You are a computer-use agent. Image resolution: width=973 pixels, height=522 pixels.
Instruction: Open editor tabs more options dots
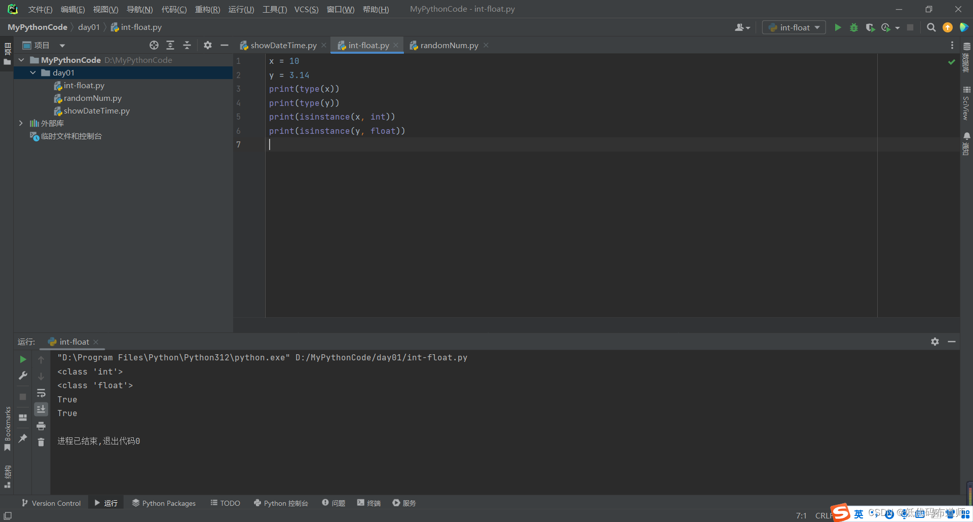pyautogui.click(x=952, y=45)
